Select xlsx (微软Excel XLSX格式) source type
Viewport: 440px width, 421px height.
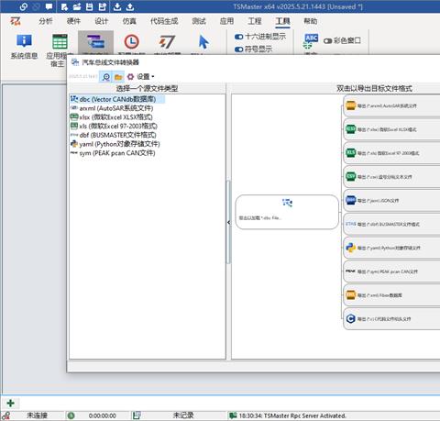pyautogui.click(x=111, y=117)
